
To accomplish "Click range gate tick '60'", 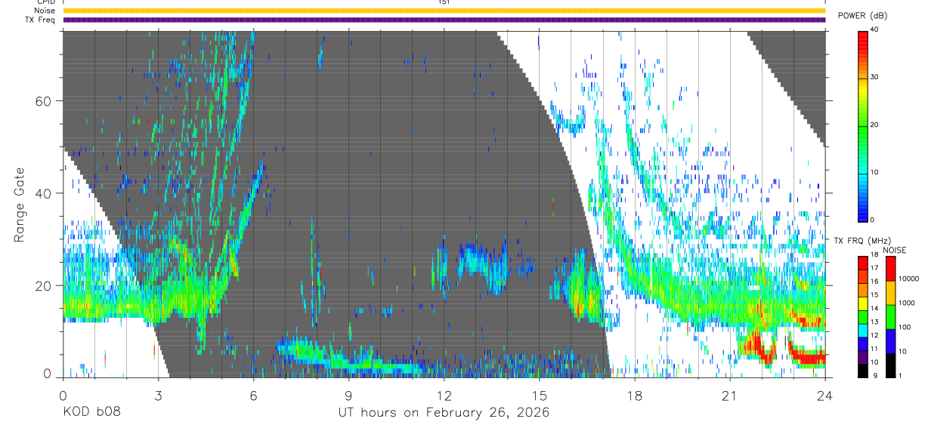I will point(43,101).
